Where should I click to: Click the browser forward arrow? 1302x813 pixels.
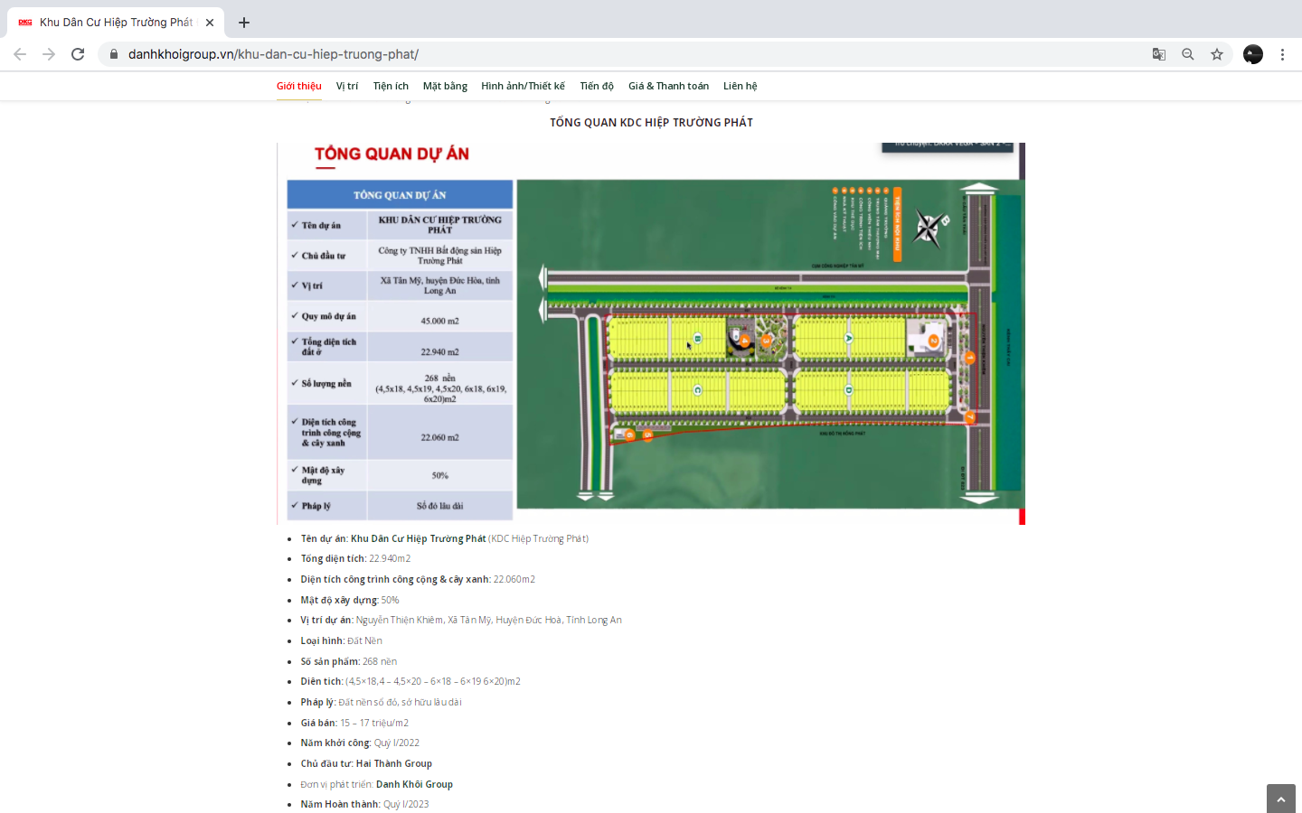pos(49,54)
